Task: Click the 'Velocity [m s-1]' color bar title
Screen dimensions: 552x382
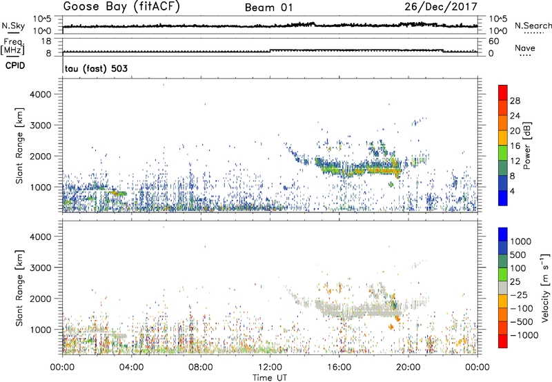Action: pos(545,288)
